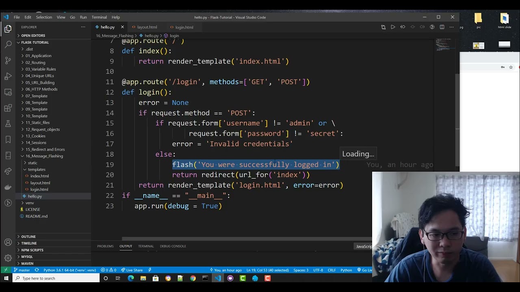
Task: Open the star bookmark icon in Chrome window
Action: [511, 67]
